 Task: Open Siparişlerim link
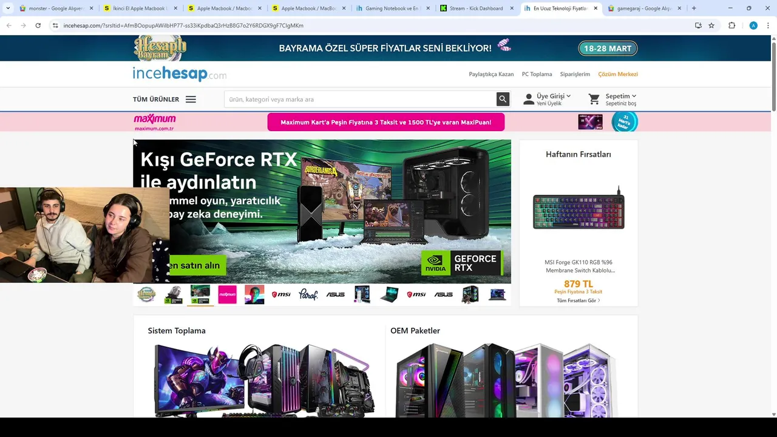click(575, 74)
